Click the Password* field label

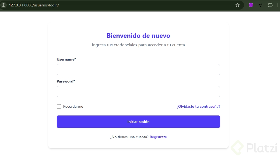(x=66, y=81)
